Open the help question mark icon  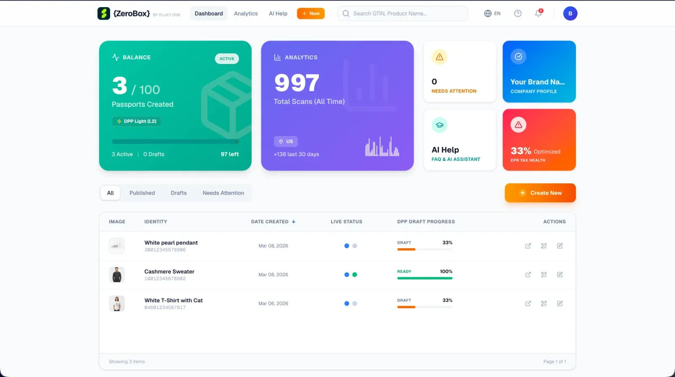tap(518, 14)
